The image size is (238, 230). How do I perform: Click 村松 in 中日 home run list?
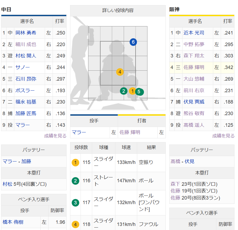pyautogui.click(x=7, y=184)
